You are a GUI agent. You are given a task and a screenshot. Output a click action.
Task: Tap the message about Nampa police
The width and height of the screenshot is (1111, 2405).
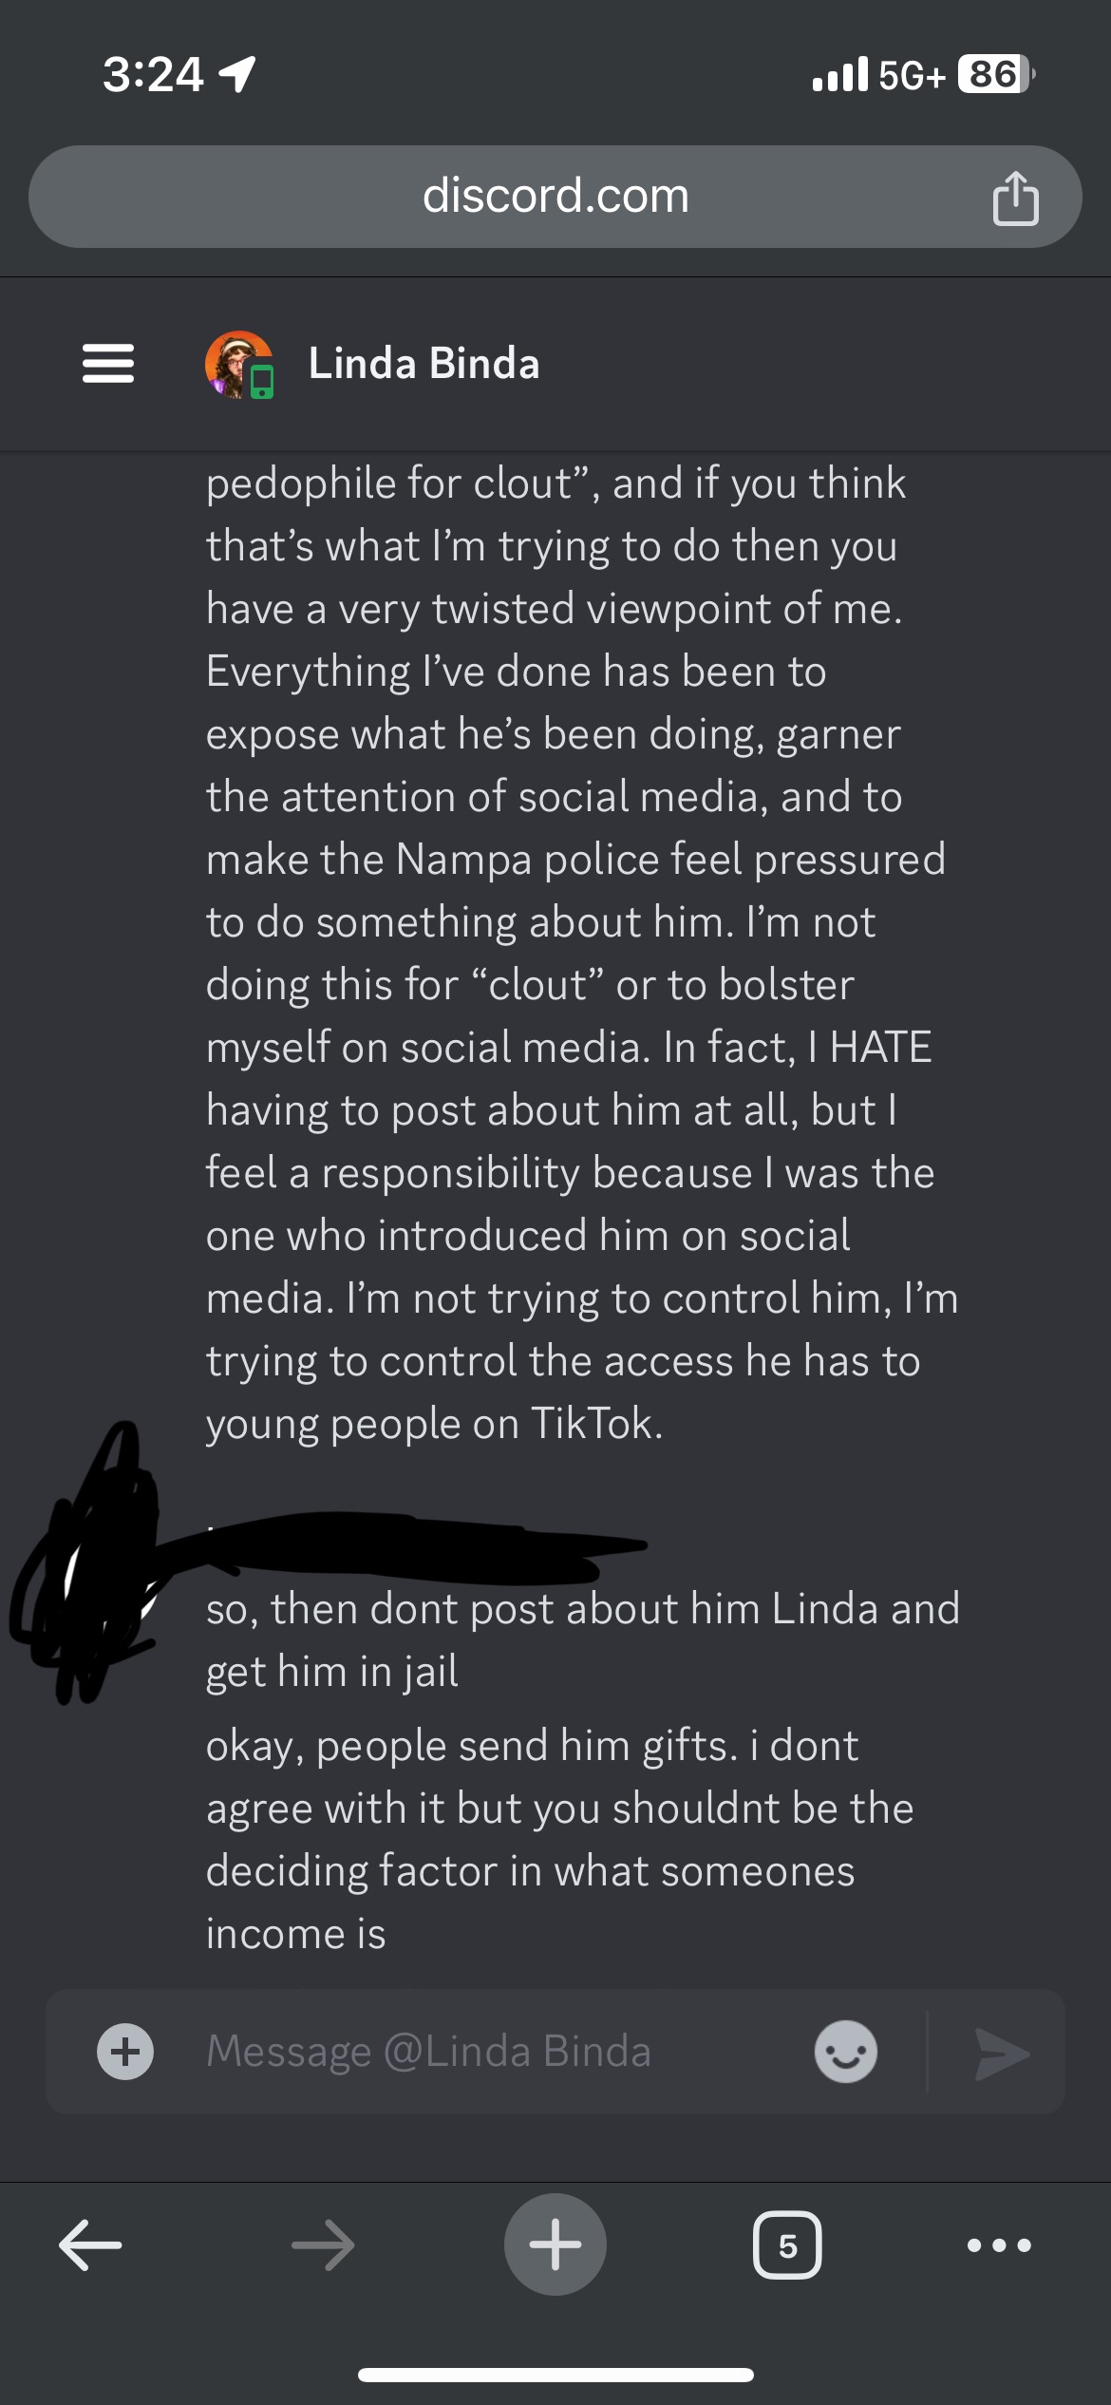(582, 953)
